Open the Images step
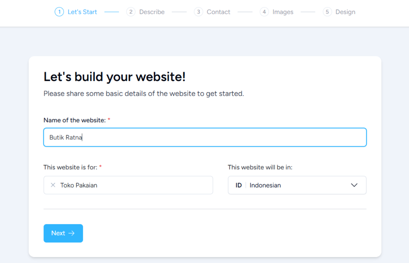This screenshot has width=409, height=263. 283,12
